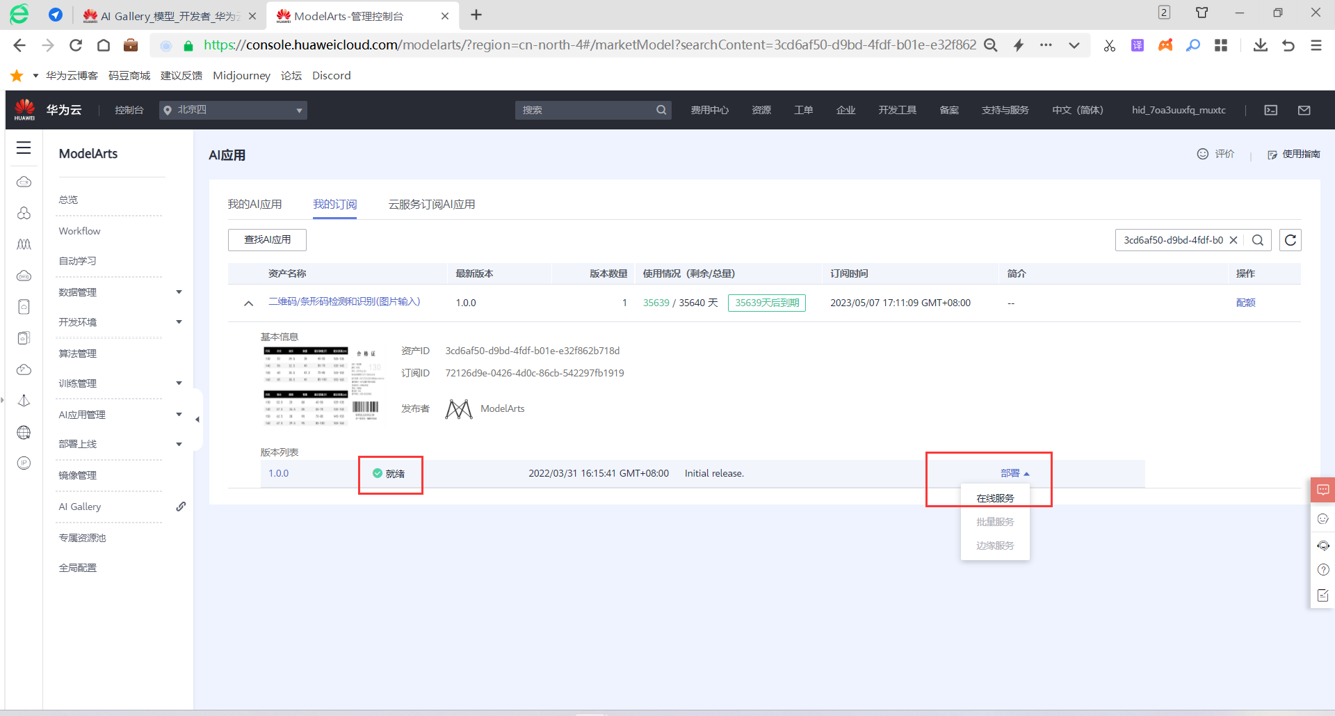Open the browser apps grid icon
Viewport: 1335px width, 716px height.
pyautogui.click(x=1221, y=45)
